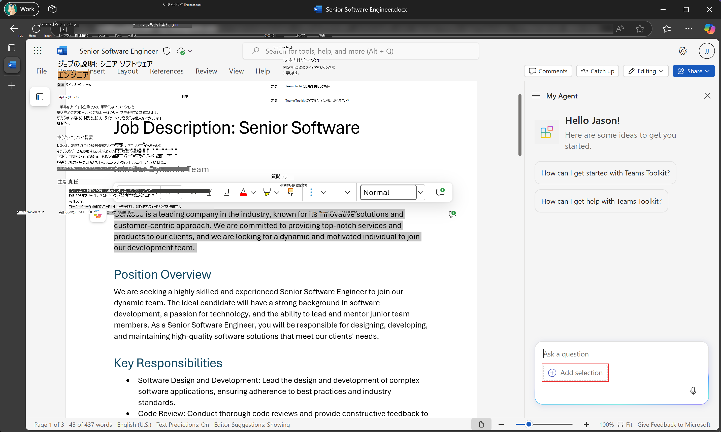
Task: Click the zoom slider handle
Action: tap(529, 424)
